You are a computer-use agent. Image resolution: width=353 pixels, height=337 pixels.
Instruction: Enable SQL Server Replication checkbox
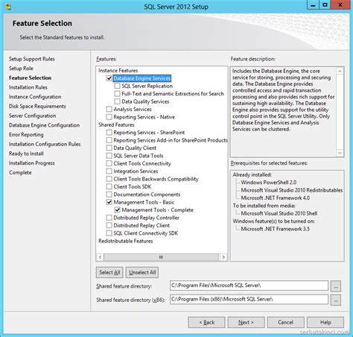[x=117, y=86]
